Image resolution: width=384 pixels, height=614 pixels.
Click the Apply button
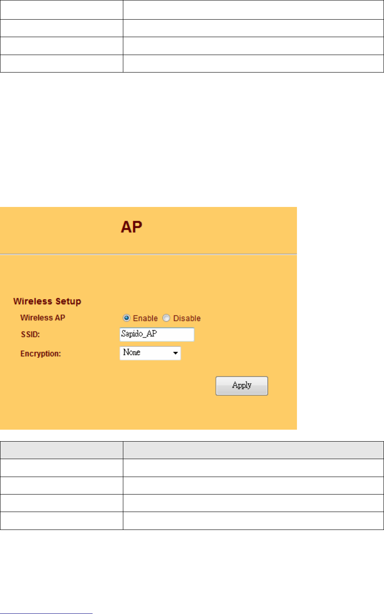pos(241,386)
